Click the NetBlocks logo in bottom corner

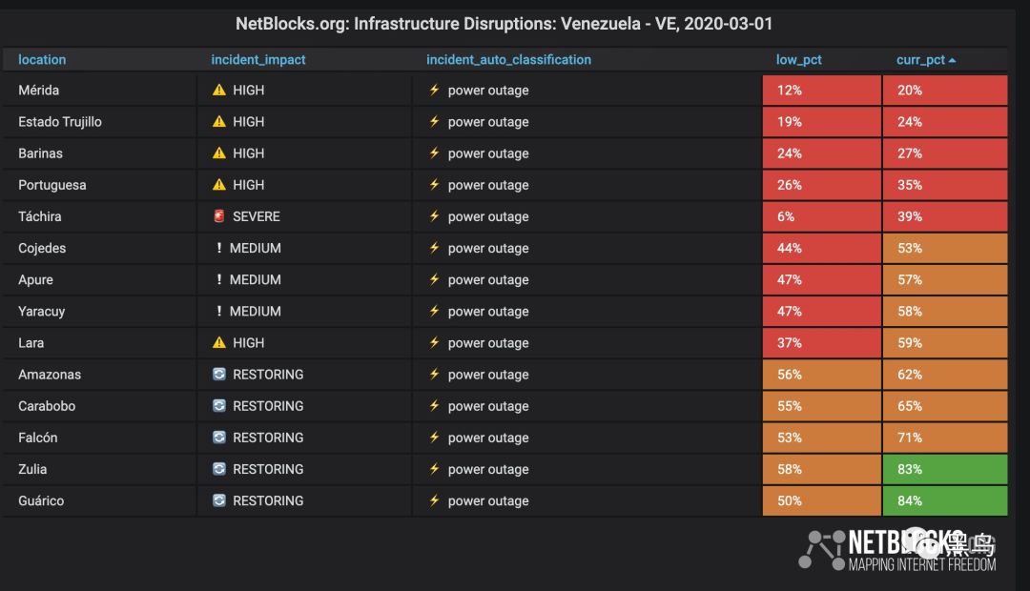point(897,550)
